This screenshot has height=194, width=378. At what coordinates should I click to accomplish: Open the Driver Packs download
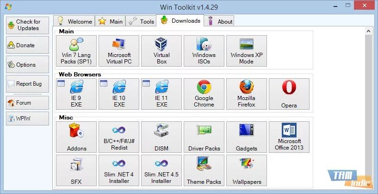(204, 137)
